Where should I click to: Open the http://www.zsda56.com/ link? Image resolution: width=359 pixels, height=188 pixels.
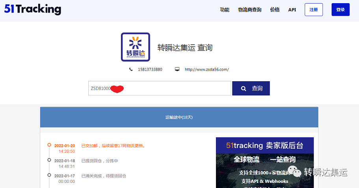207,69
